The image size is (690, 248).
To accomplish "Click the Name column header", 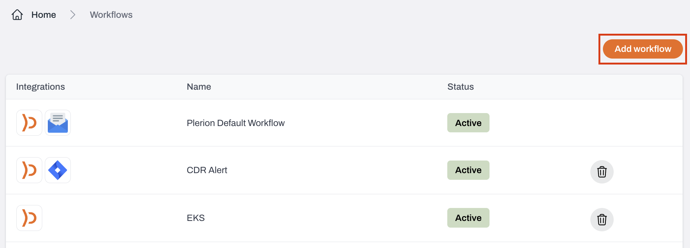I will point(199,87).
